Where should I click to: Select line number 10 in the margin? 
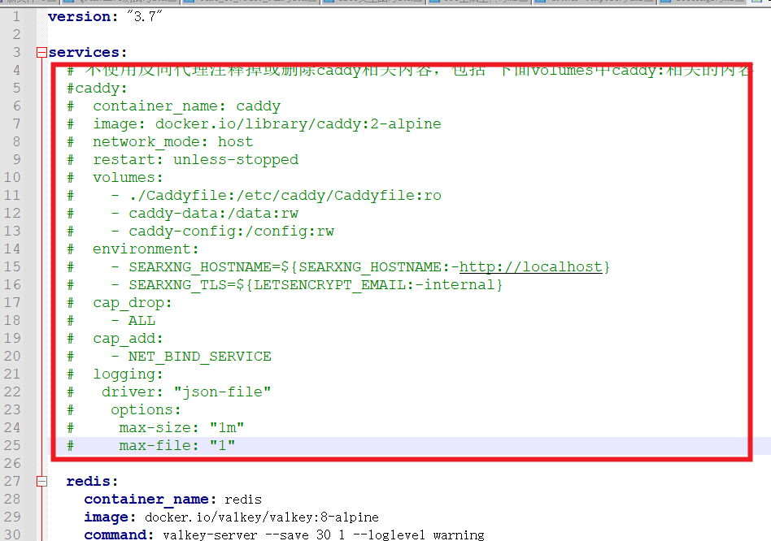pos(13,178)
